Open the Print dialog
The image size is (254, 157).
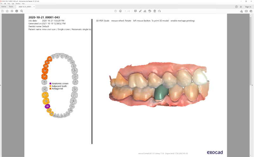pos(17,11)
